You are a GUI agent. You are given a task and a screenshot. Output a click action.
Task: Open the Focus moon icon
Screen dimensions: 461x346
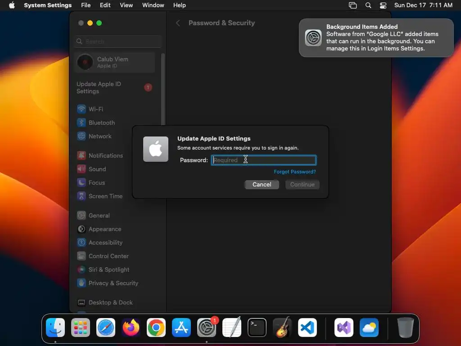pyautogui.click(x=81, y=182)
